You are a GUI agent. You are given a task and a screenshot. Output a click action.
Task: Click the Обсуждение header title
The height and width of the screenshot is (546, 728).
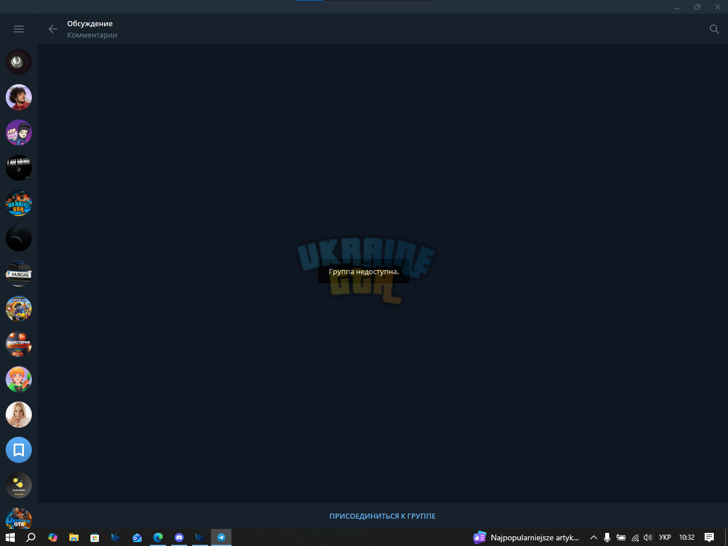click(90, 23)
